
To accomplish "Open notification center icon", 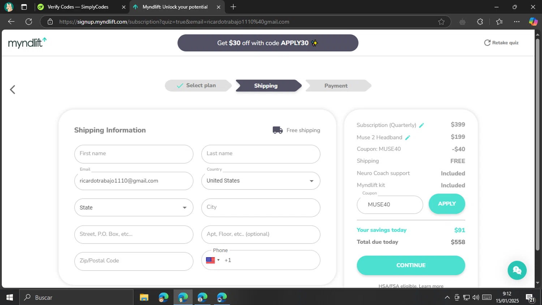I will 530,297.
